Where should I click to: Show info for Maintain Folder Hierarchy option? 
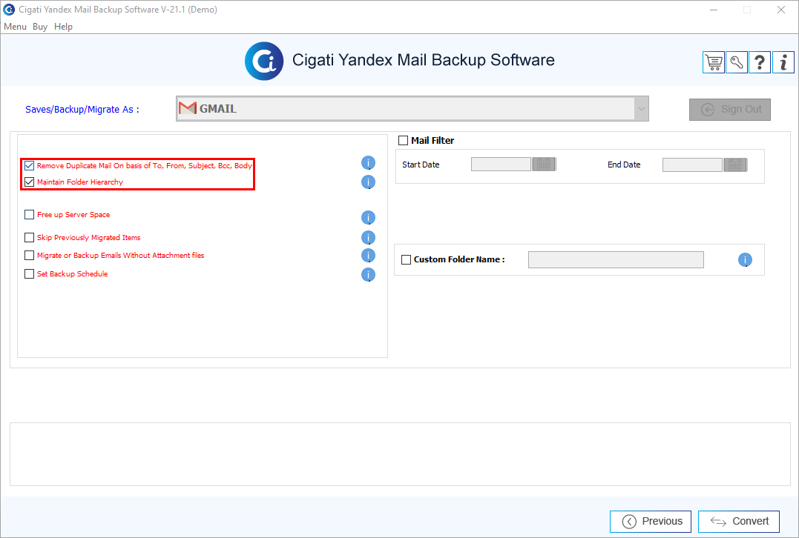pos(368,182)
